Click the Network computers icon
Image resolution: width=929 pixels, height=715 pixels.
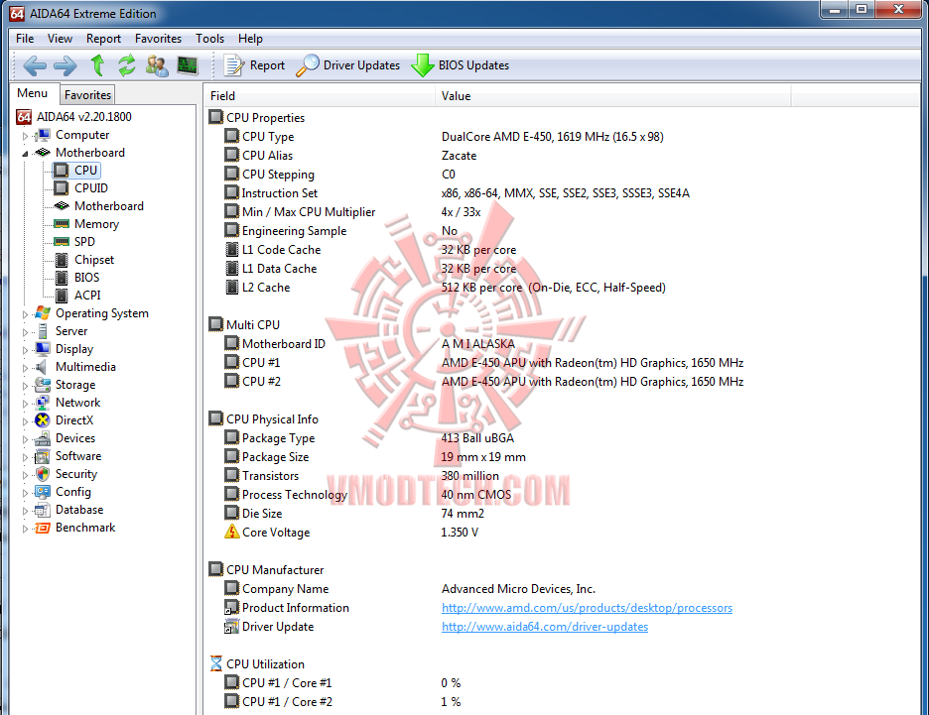click(x=42, y=403)
